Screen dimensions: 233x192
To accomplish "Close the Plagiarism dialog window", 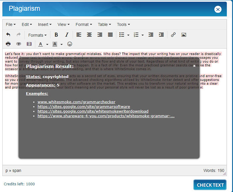I will [218, 10].
